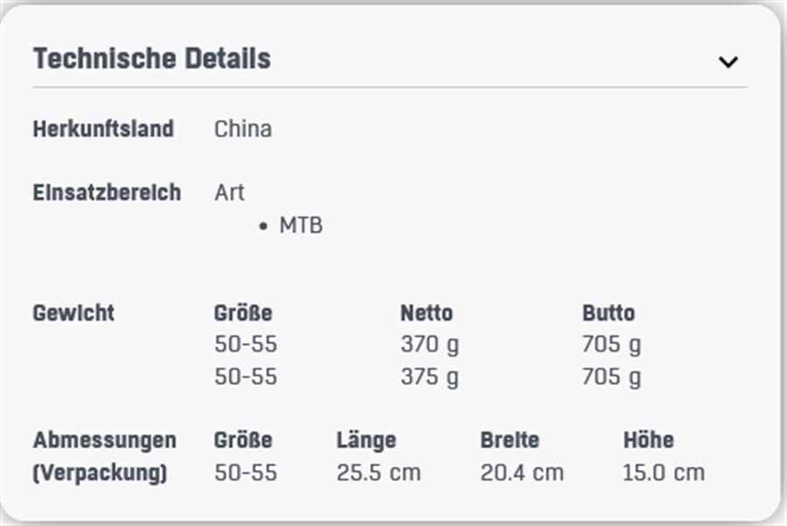This screenshot has height=526, width=787.
Task: Click the Art text under Einsatzbereich
Action: [229, 193]
